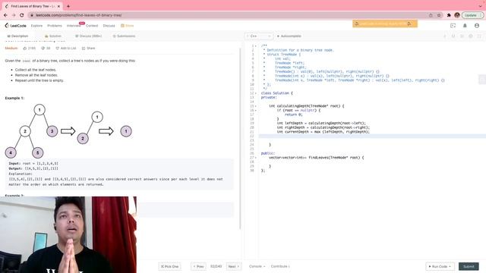Click the example tree diagram image

(68, 131)
